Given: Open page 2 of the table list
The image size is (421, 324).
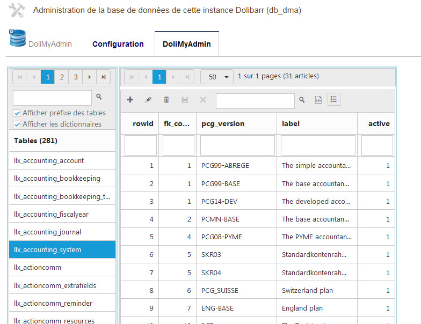Looking at the screenshot, I should [62, 77].
